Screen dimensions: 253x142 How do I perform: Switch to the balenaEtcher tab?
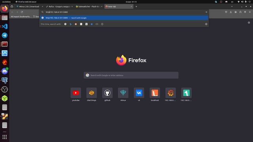pos(89,7)
